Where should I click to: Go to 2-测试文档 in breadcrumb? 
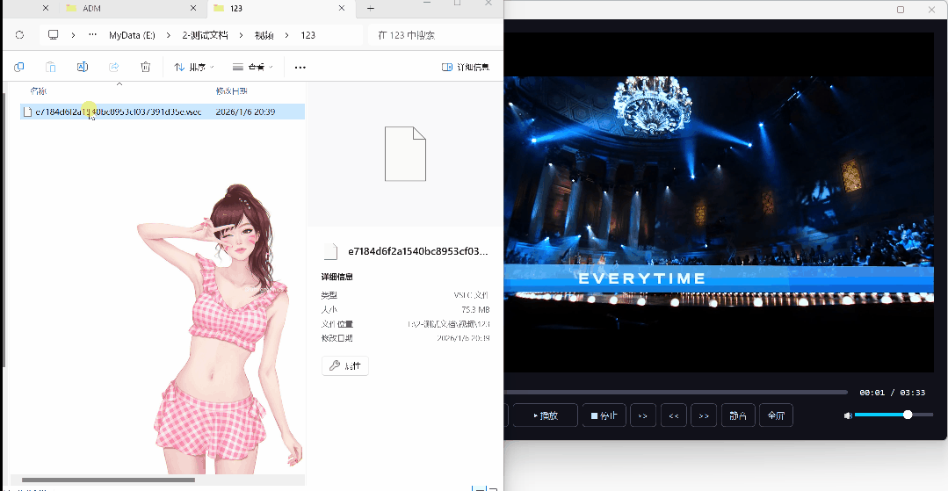click(205, 35)
